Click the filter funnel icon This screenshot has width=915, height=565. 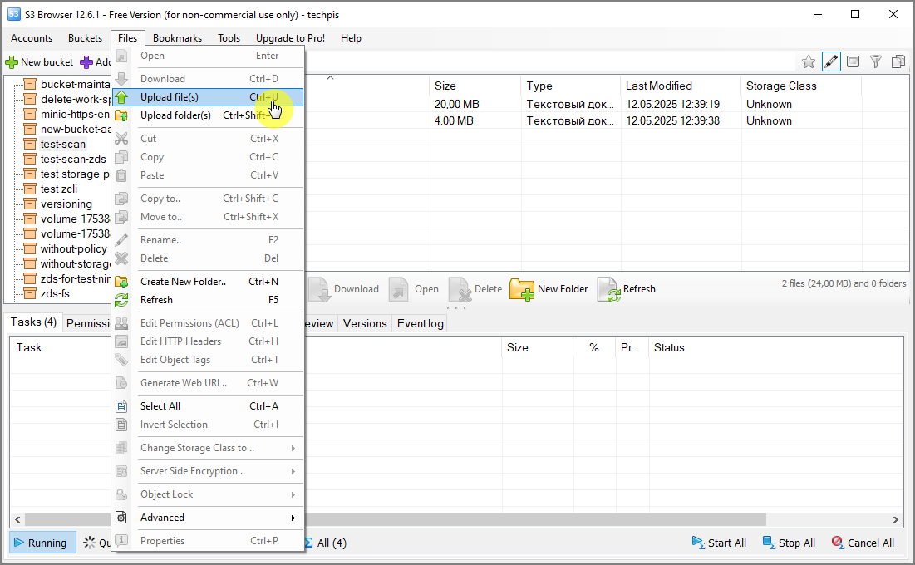click(875, 61)
